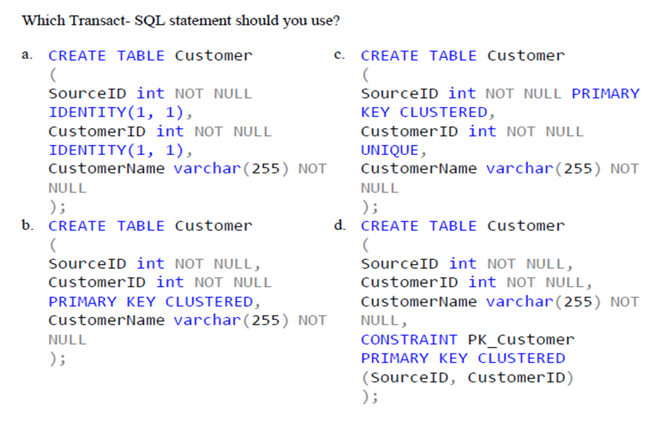Click the question text at the top
Viewport: 669px width, 441px height.
181,21
